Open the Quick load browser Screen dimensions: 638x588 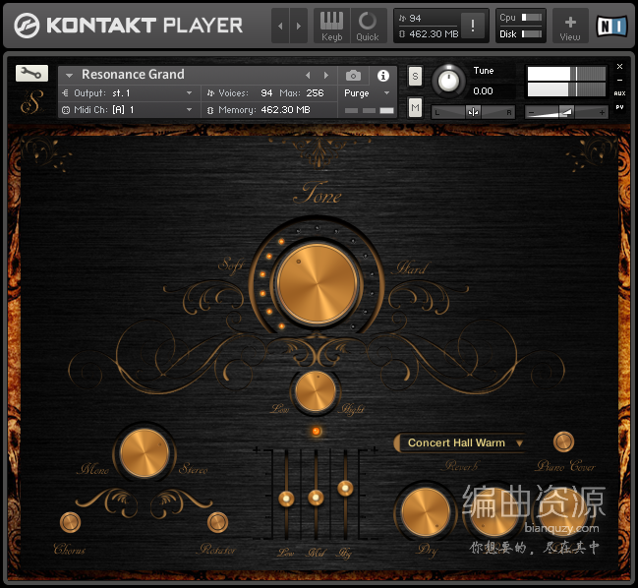(x=368, y=26)
